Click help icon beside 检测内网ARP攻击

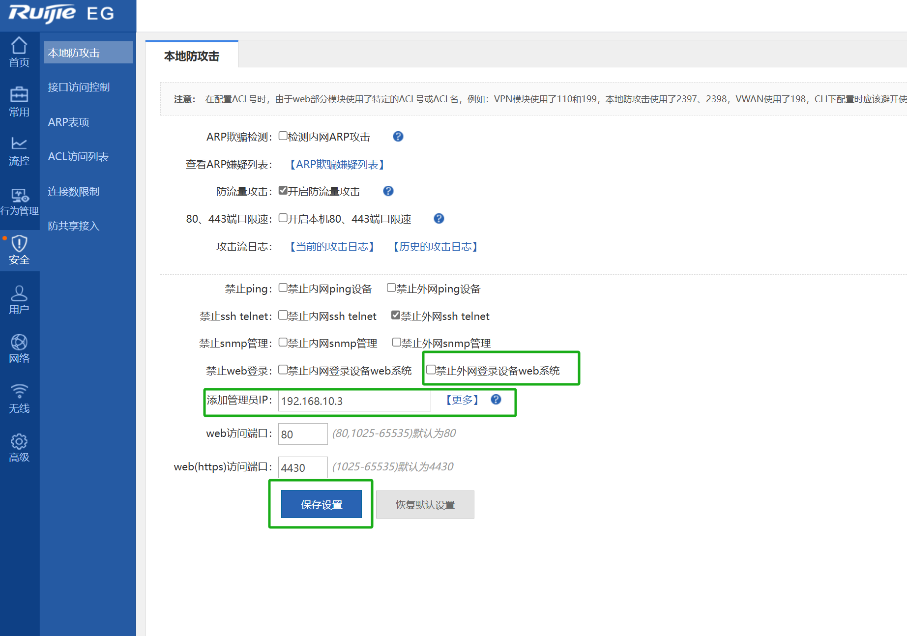click(398, 137)
